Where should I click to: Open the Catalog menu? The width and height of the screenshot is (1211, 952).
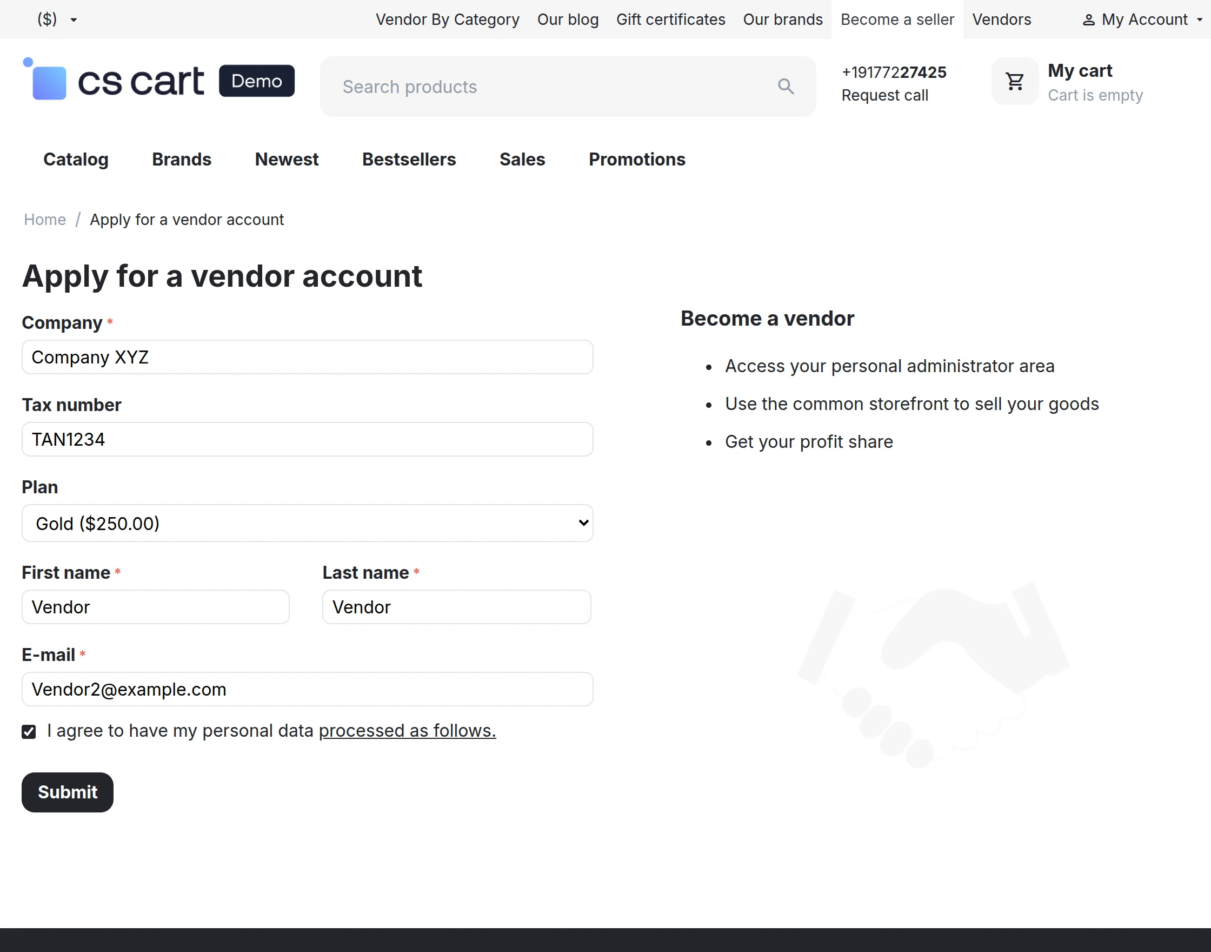(76, 160)
